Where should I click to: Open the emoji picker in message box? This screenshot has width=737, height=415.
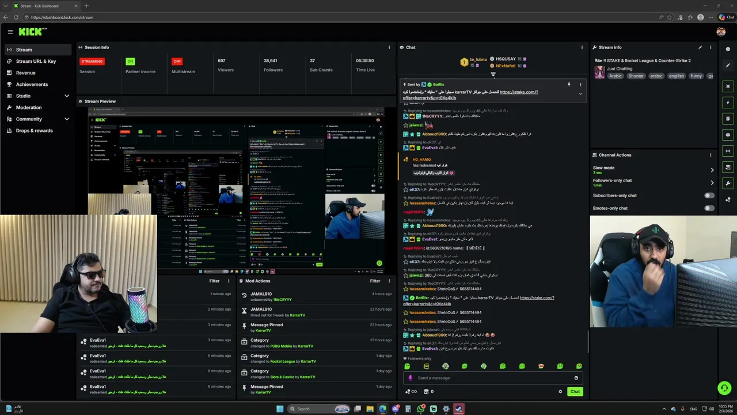576,378
